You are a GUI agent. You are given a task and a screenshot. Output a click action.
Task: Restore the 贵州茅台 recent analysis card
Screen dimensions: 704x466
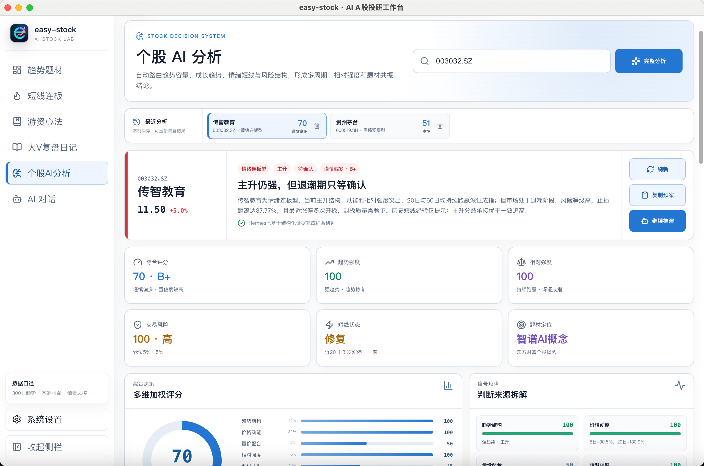[390, 126]
